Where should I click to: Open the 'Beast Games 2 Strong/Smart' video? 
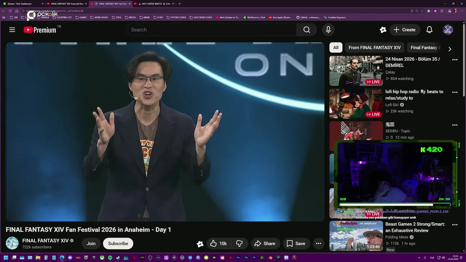pyautogui.click(x=415, y=227)
